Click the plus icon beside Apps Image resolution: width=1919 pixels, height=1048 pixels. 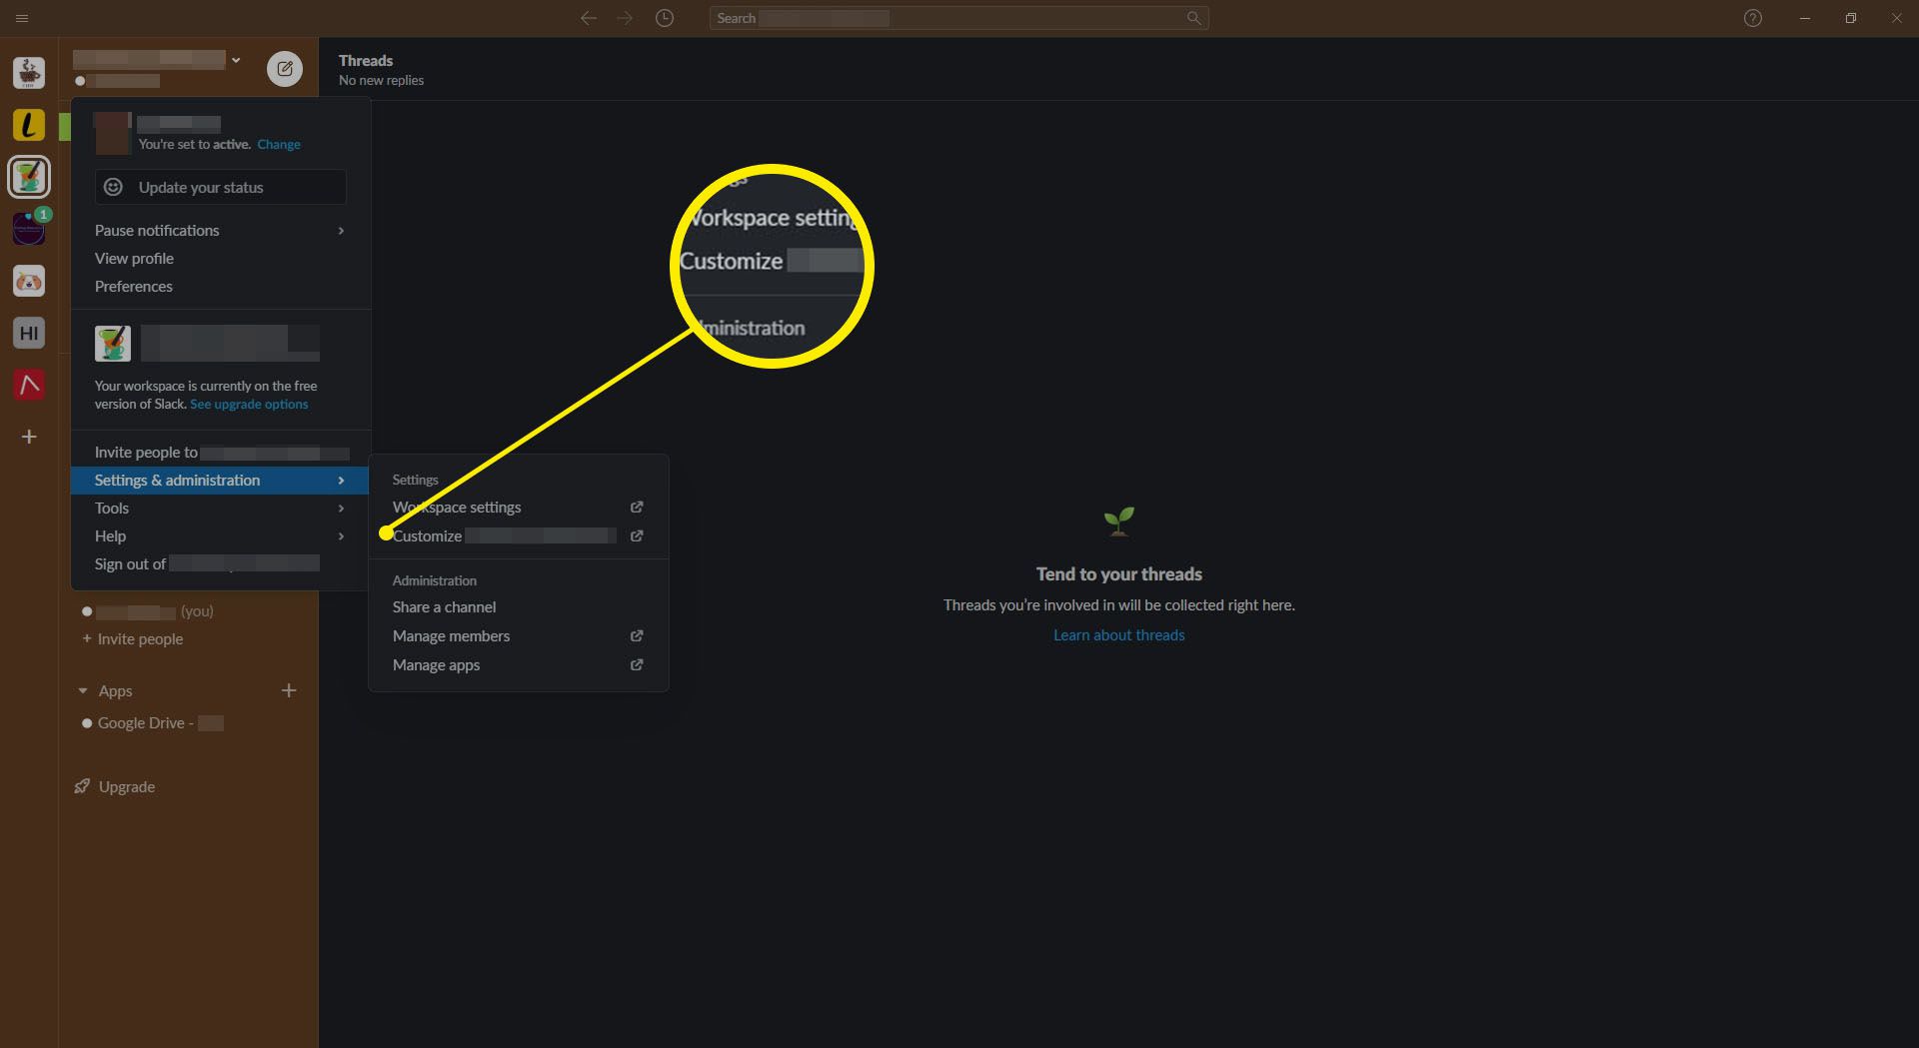[x=289, y=690]
